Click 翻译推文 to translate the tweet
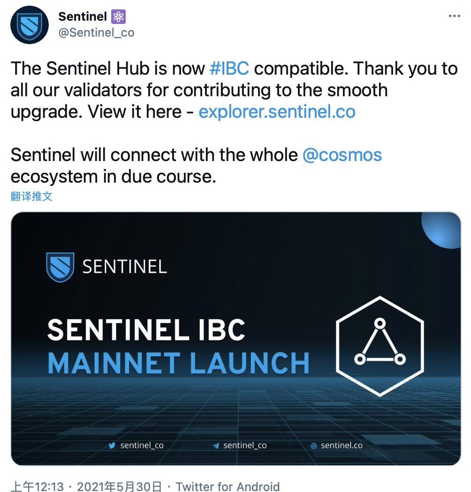The image size is (471, 492). point(31,196)
